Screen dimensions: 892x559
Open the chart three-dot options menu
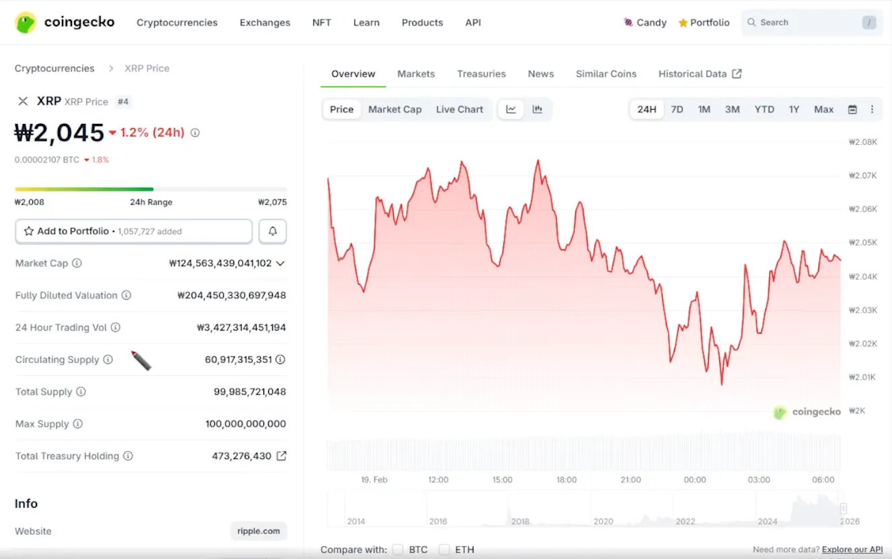point(872,109)
